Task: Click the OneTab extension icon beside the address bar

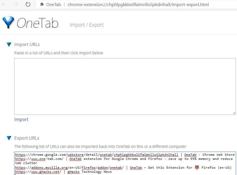Action: (42, 4)
